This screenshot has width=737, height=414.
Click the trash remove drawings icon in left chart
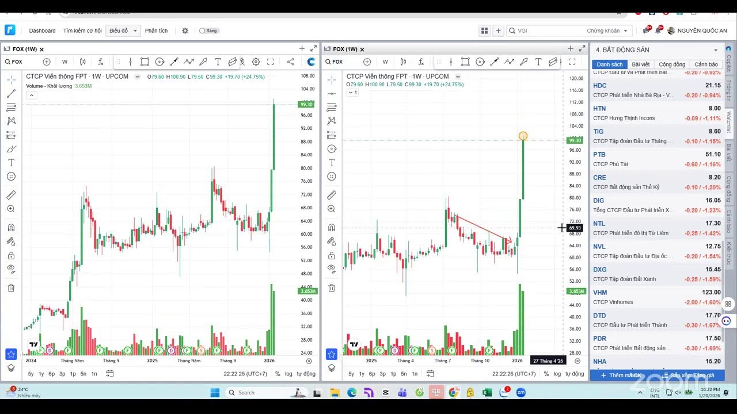tap(11, 288)
